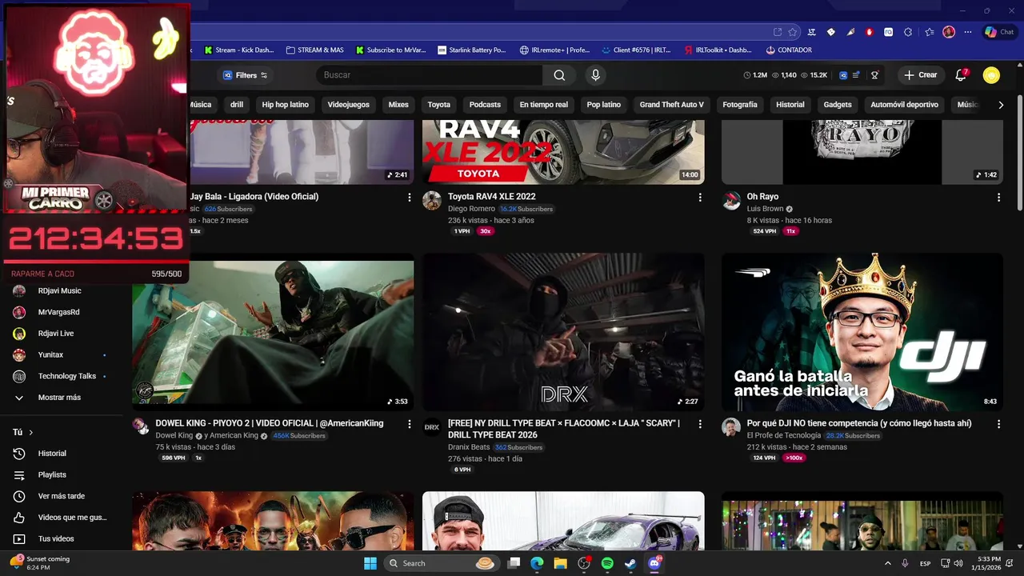
Task: Open options menu for Oh Rayo video
Action: [x=998, y=197]
